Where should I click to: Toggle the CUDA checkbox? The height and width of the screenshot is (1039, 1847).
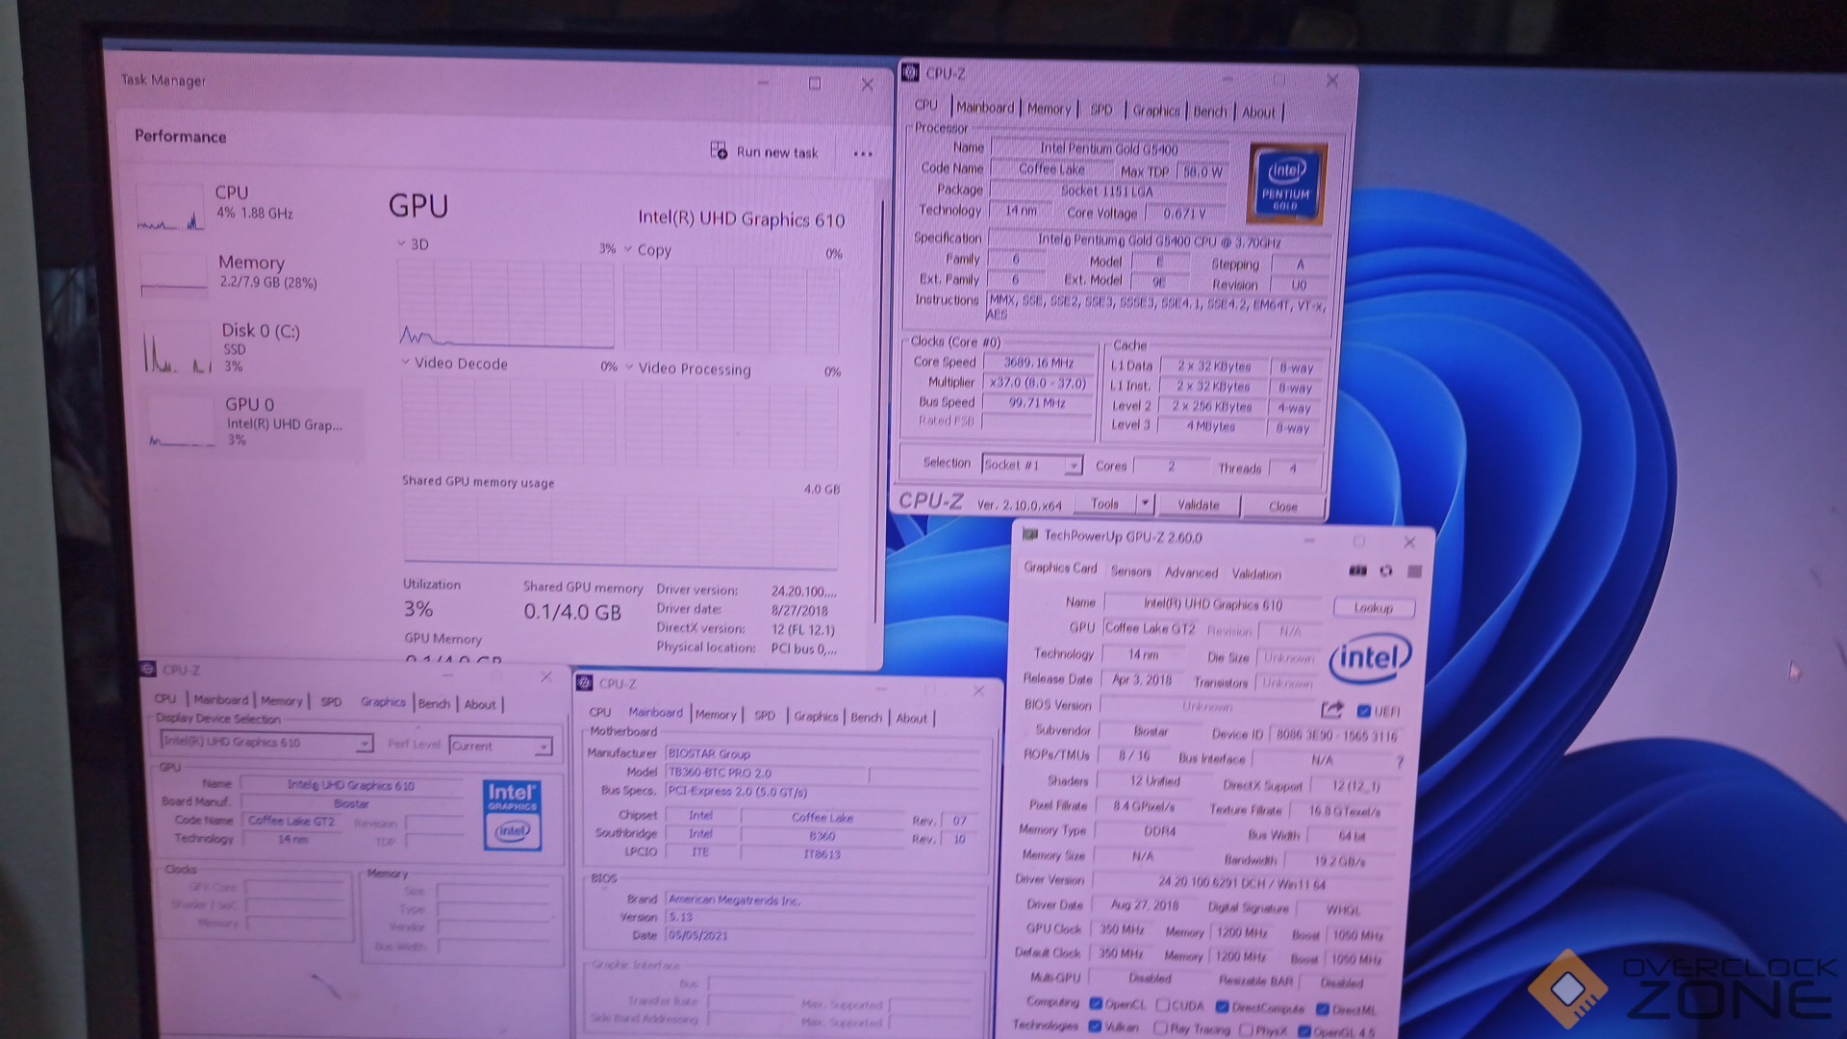coord(1162,1004)
